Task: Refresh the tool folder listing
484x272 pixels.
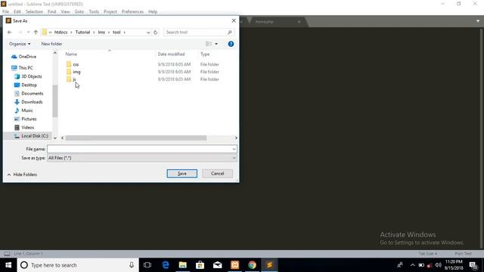Action: click(156, 32)
